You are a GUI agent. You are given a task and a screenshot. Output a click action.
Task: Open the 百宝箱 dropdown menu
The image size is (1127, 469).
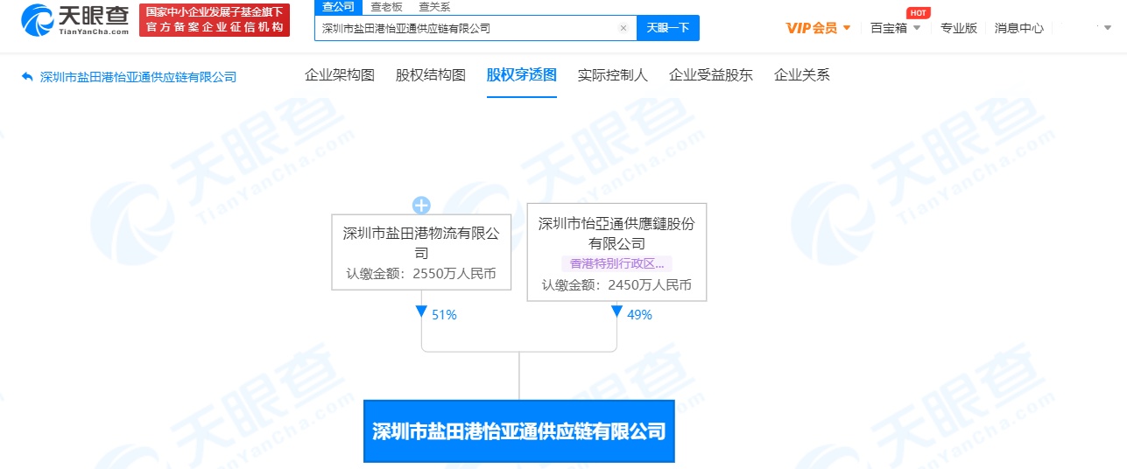[x=895, y=28]
